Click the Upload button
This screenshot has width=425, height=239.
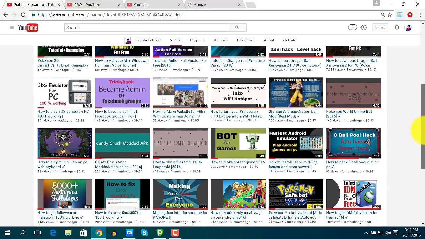pos(380,28)
